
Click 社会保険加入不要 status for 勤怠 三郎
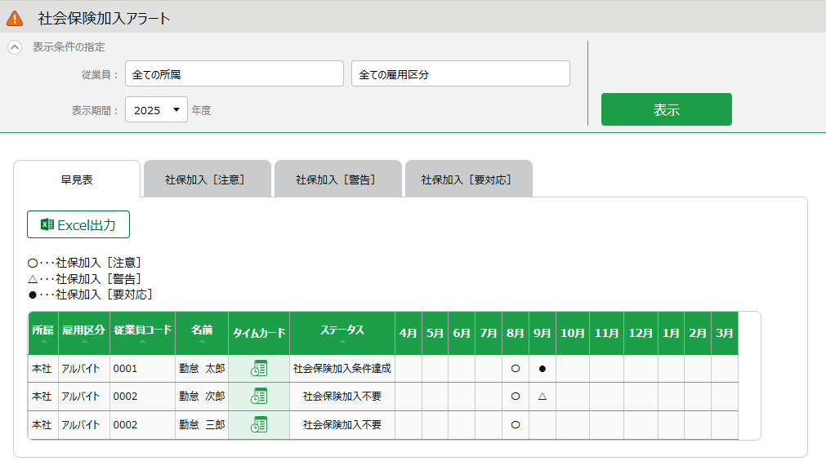point(342,424)
